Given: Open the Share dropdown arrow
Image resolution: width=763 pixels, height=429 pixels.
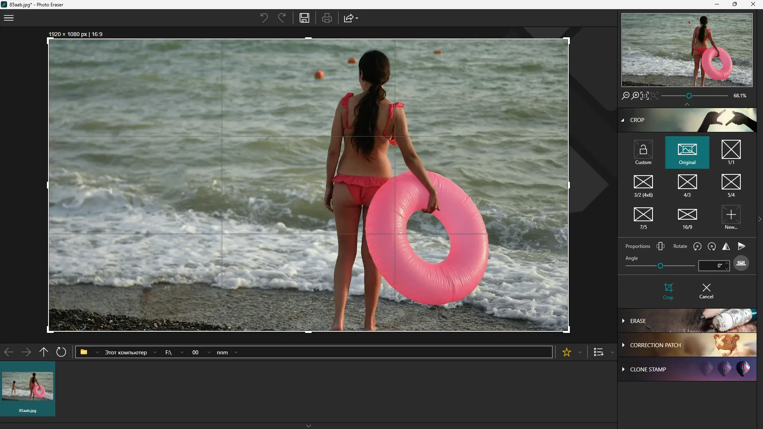Looking at the screenshot, I should tap(357, 18).
